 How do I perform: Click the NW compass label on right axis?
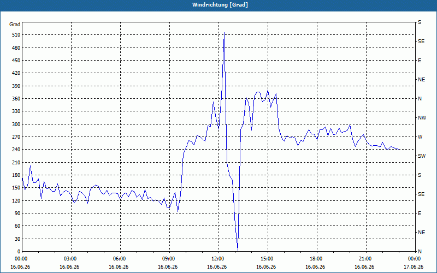tap(422, 118)
